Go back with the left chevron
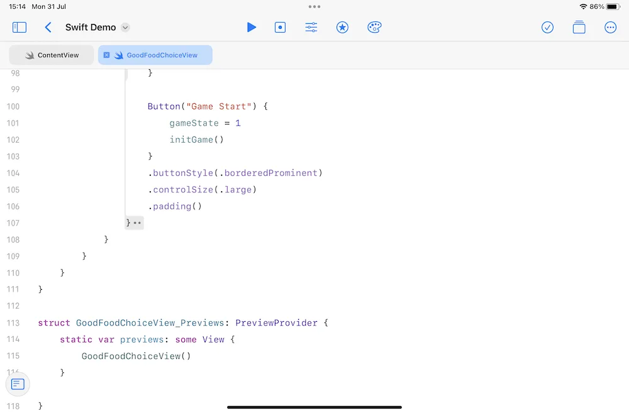This screenshot has height=413, width=629. 48,27
